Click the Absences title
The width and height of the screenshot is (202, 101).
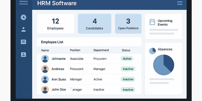coord(165,49)
